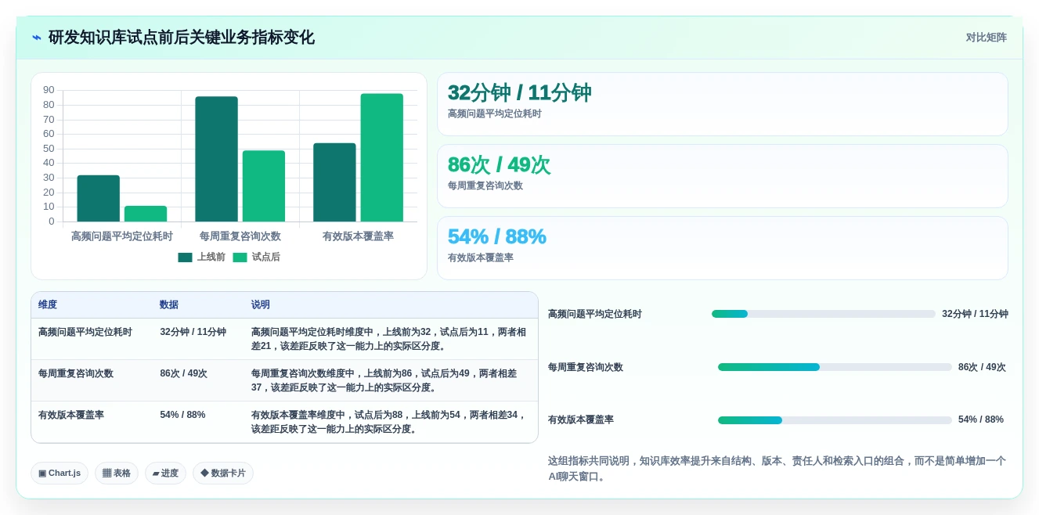Click the description text mentioning 两者相差34
1039x515 pixels.
pyautogui.click(x=389, y=422)
